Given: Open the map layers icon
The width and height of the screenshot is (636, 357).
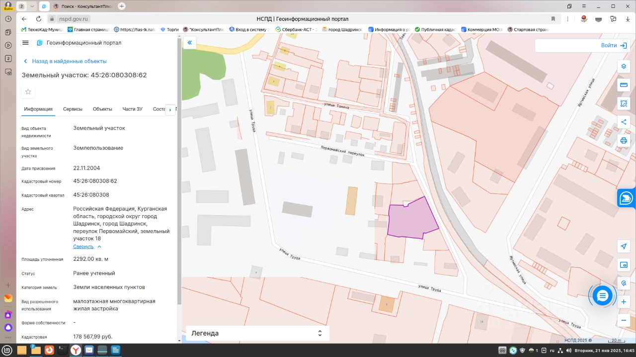Looking at the screenshot, I should pyautogui.click(x=624, y=66).
